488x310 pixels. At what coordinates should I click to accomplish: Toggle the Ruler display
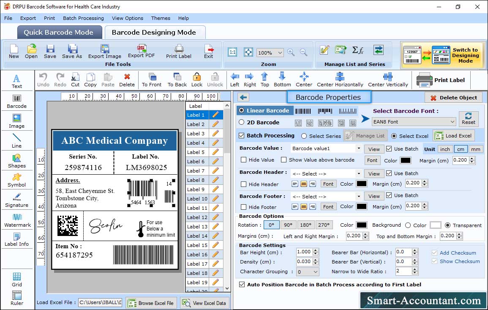[17, 299]
